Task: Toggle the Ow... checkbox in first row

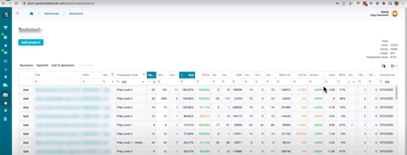Action: coord(352,90)
